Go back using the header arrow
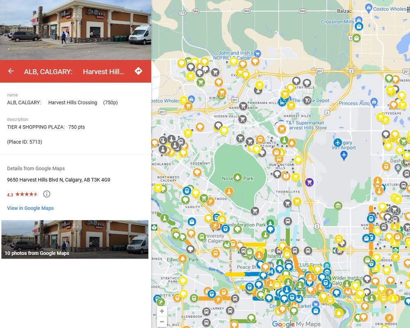This screenshot has width=410, height=328. [x=11, y=71]
